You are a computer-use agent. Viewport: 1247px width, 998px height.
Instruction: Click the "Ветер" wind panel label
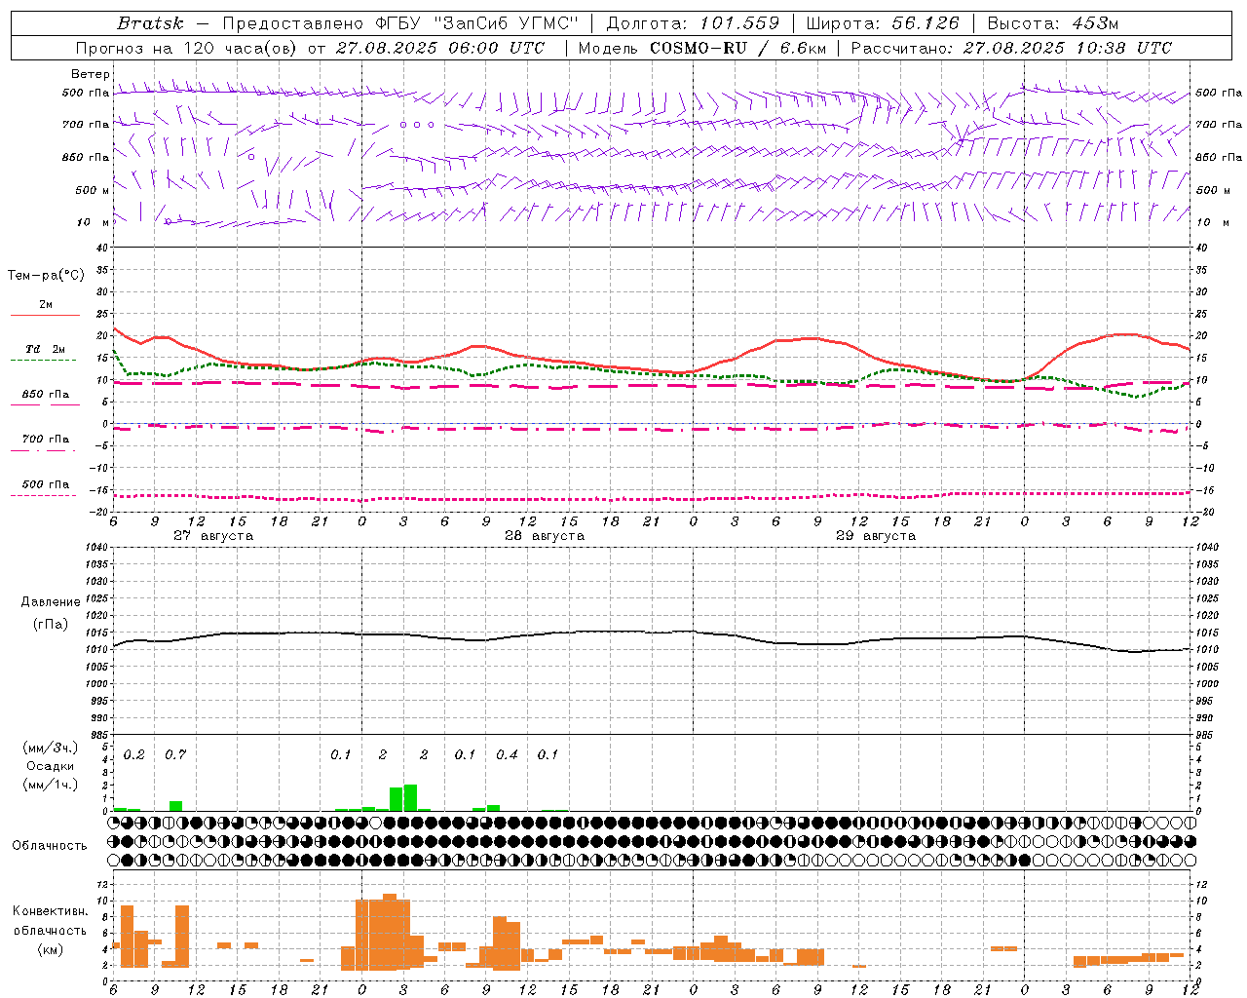pos(91,74)
